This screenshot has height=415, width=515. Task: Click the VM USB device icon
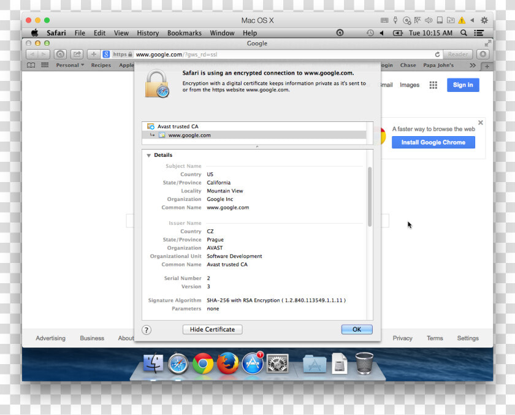tap(395, 20)
